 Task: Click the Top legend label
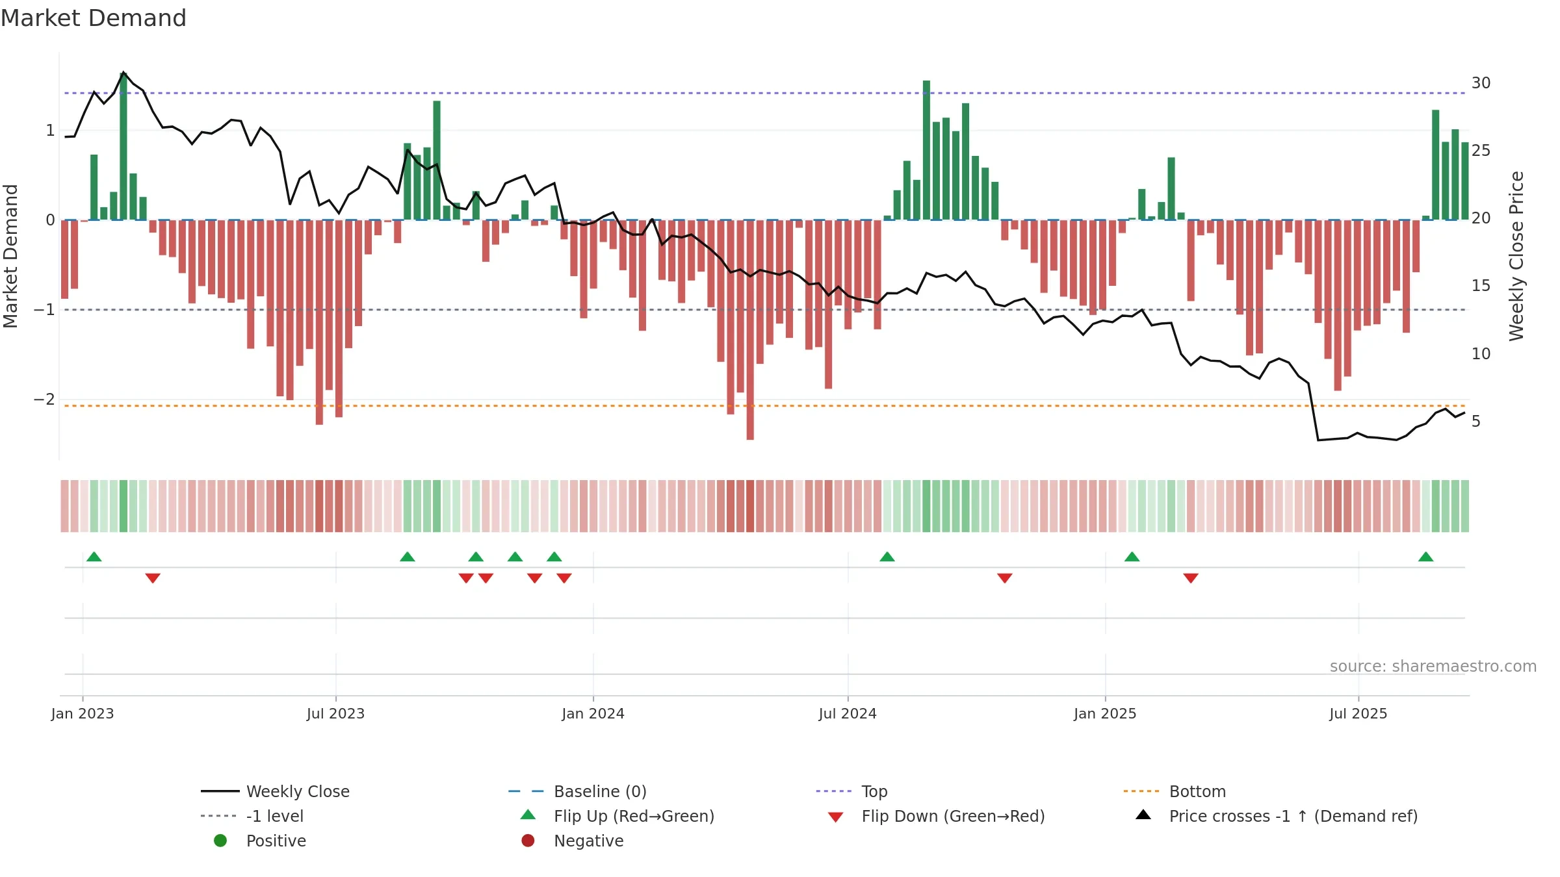coord(874,791)
